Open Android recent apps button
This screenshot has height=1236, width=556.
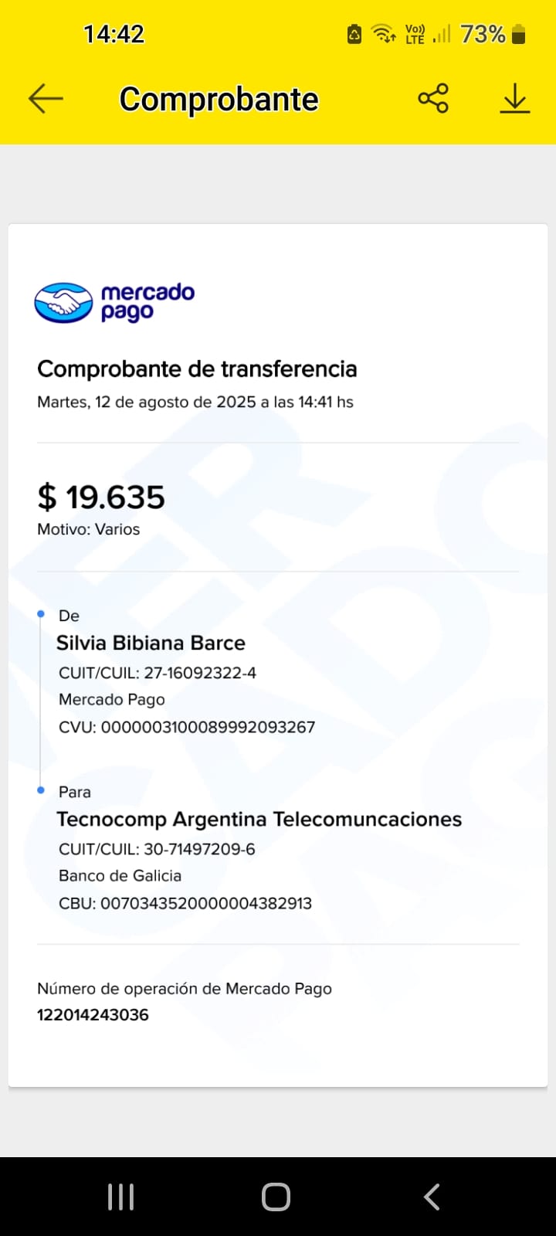pos(121,1197)
